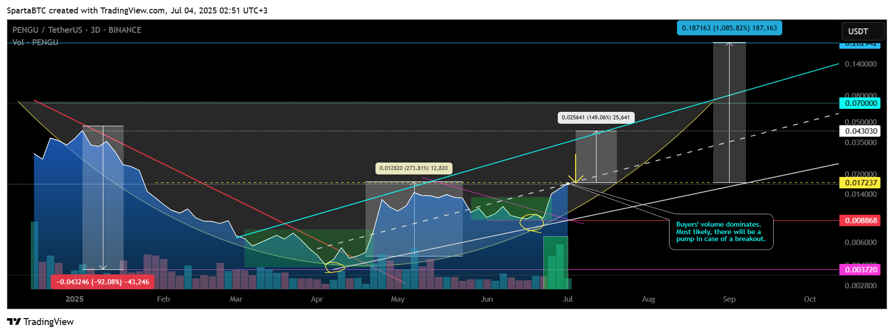
Task: Click the Oct label on time axis
Action: [x=810, y=299]
